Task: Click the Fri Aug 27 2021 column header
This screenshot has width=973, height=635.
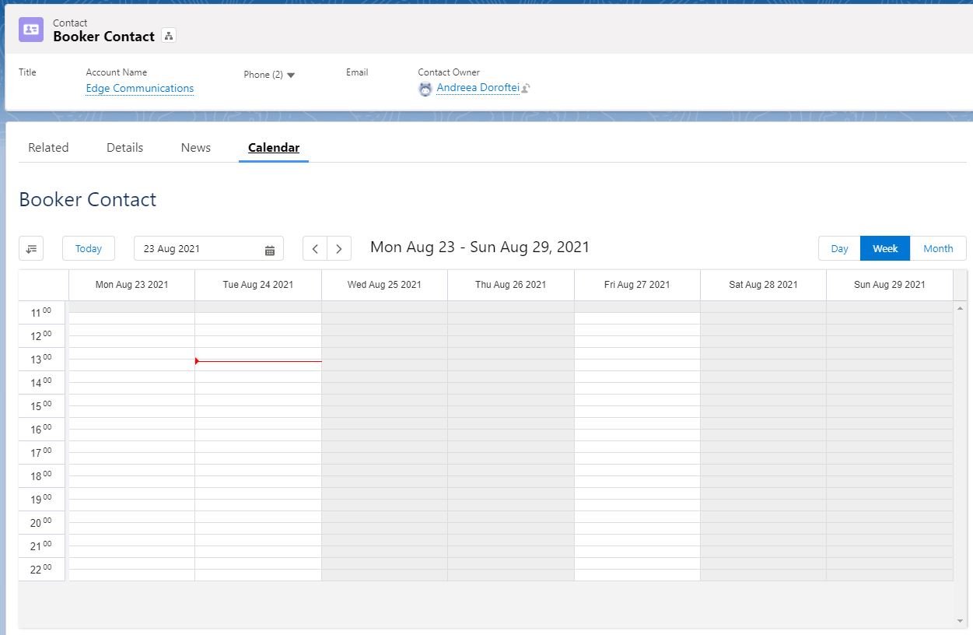Action: coord(637,285)
